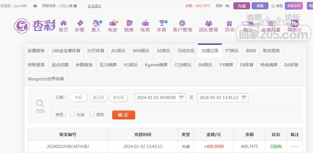Click the home (首页) house icon
Screen dimensions: 313x153
(63, 23)
